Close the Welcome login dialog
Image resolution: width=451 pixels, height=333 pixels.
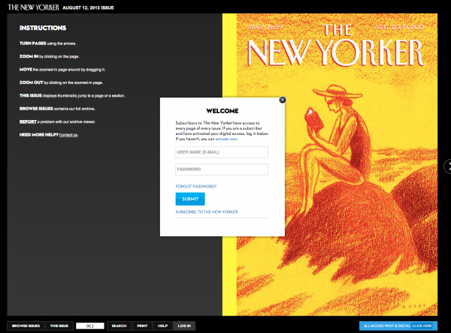[283, 100]
